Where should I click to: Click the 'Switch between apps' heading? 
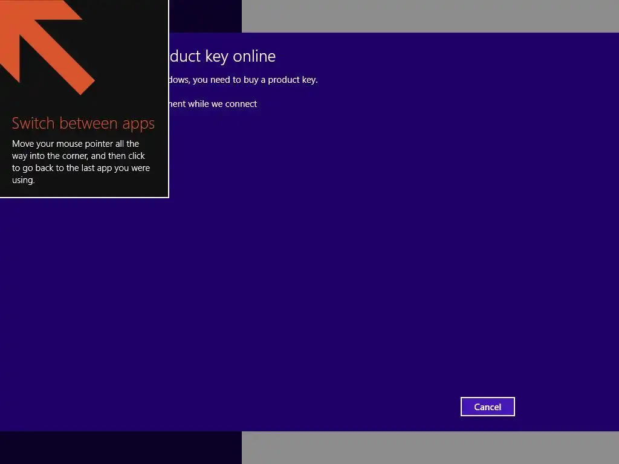pyautogui.click(x=83, y=123)
